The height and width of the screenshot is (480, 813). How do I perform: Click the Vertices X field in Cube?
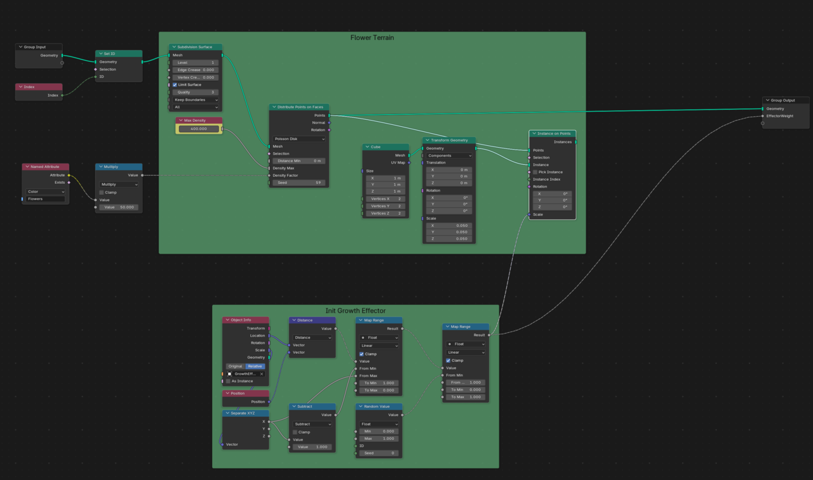(x=386, y=199)
